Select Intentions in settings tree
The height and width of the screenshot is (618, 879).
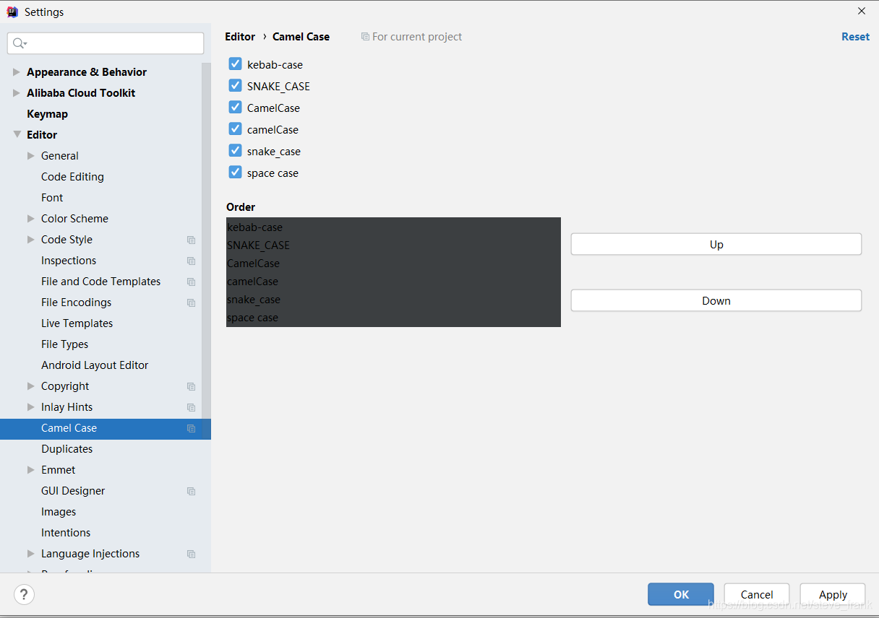(x=66, y=533)
